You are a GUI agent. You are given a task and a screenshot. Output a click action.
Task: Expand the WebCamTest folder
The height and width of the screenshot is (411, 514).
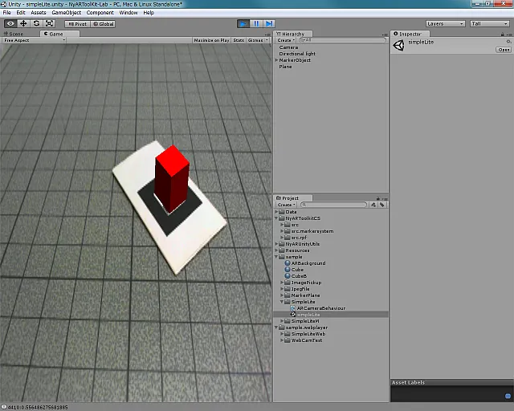click(x=282, y=340)
